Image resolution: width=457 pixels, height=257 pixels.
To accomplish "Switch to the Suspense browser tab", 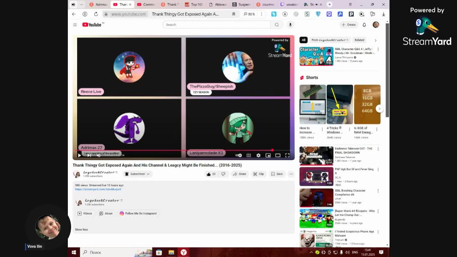I will (x=241, y=4).
